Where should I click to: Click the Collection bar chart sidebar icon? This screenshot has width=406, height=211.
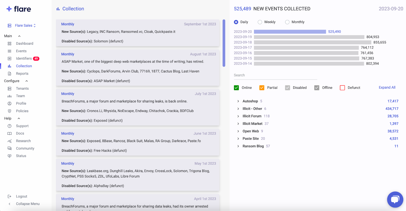pyautogui.click(x=9, y=66)
